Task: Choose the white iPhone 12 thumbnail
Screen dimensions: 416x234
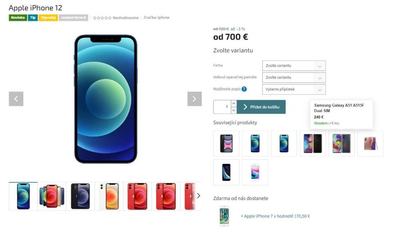Action: [109, 196]
